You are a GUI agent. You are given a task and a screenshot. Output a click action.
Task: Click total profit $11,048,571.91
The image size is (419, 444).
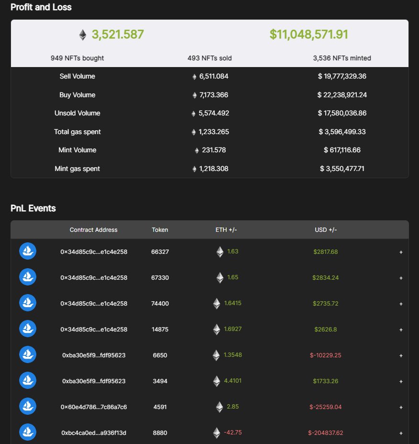tap(309, 34)
